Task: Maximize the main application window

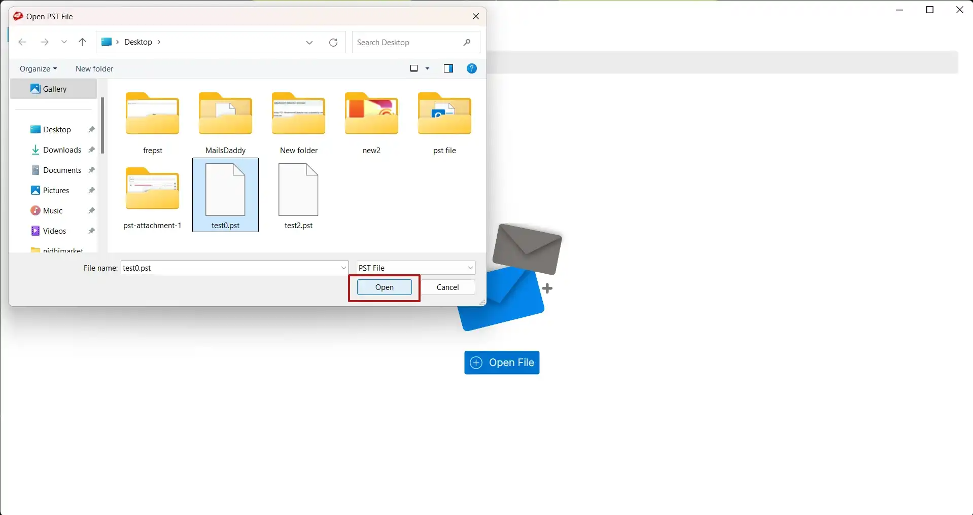Action: [930, 10]
